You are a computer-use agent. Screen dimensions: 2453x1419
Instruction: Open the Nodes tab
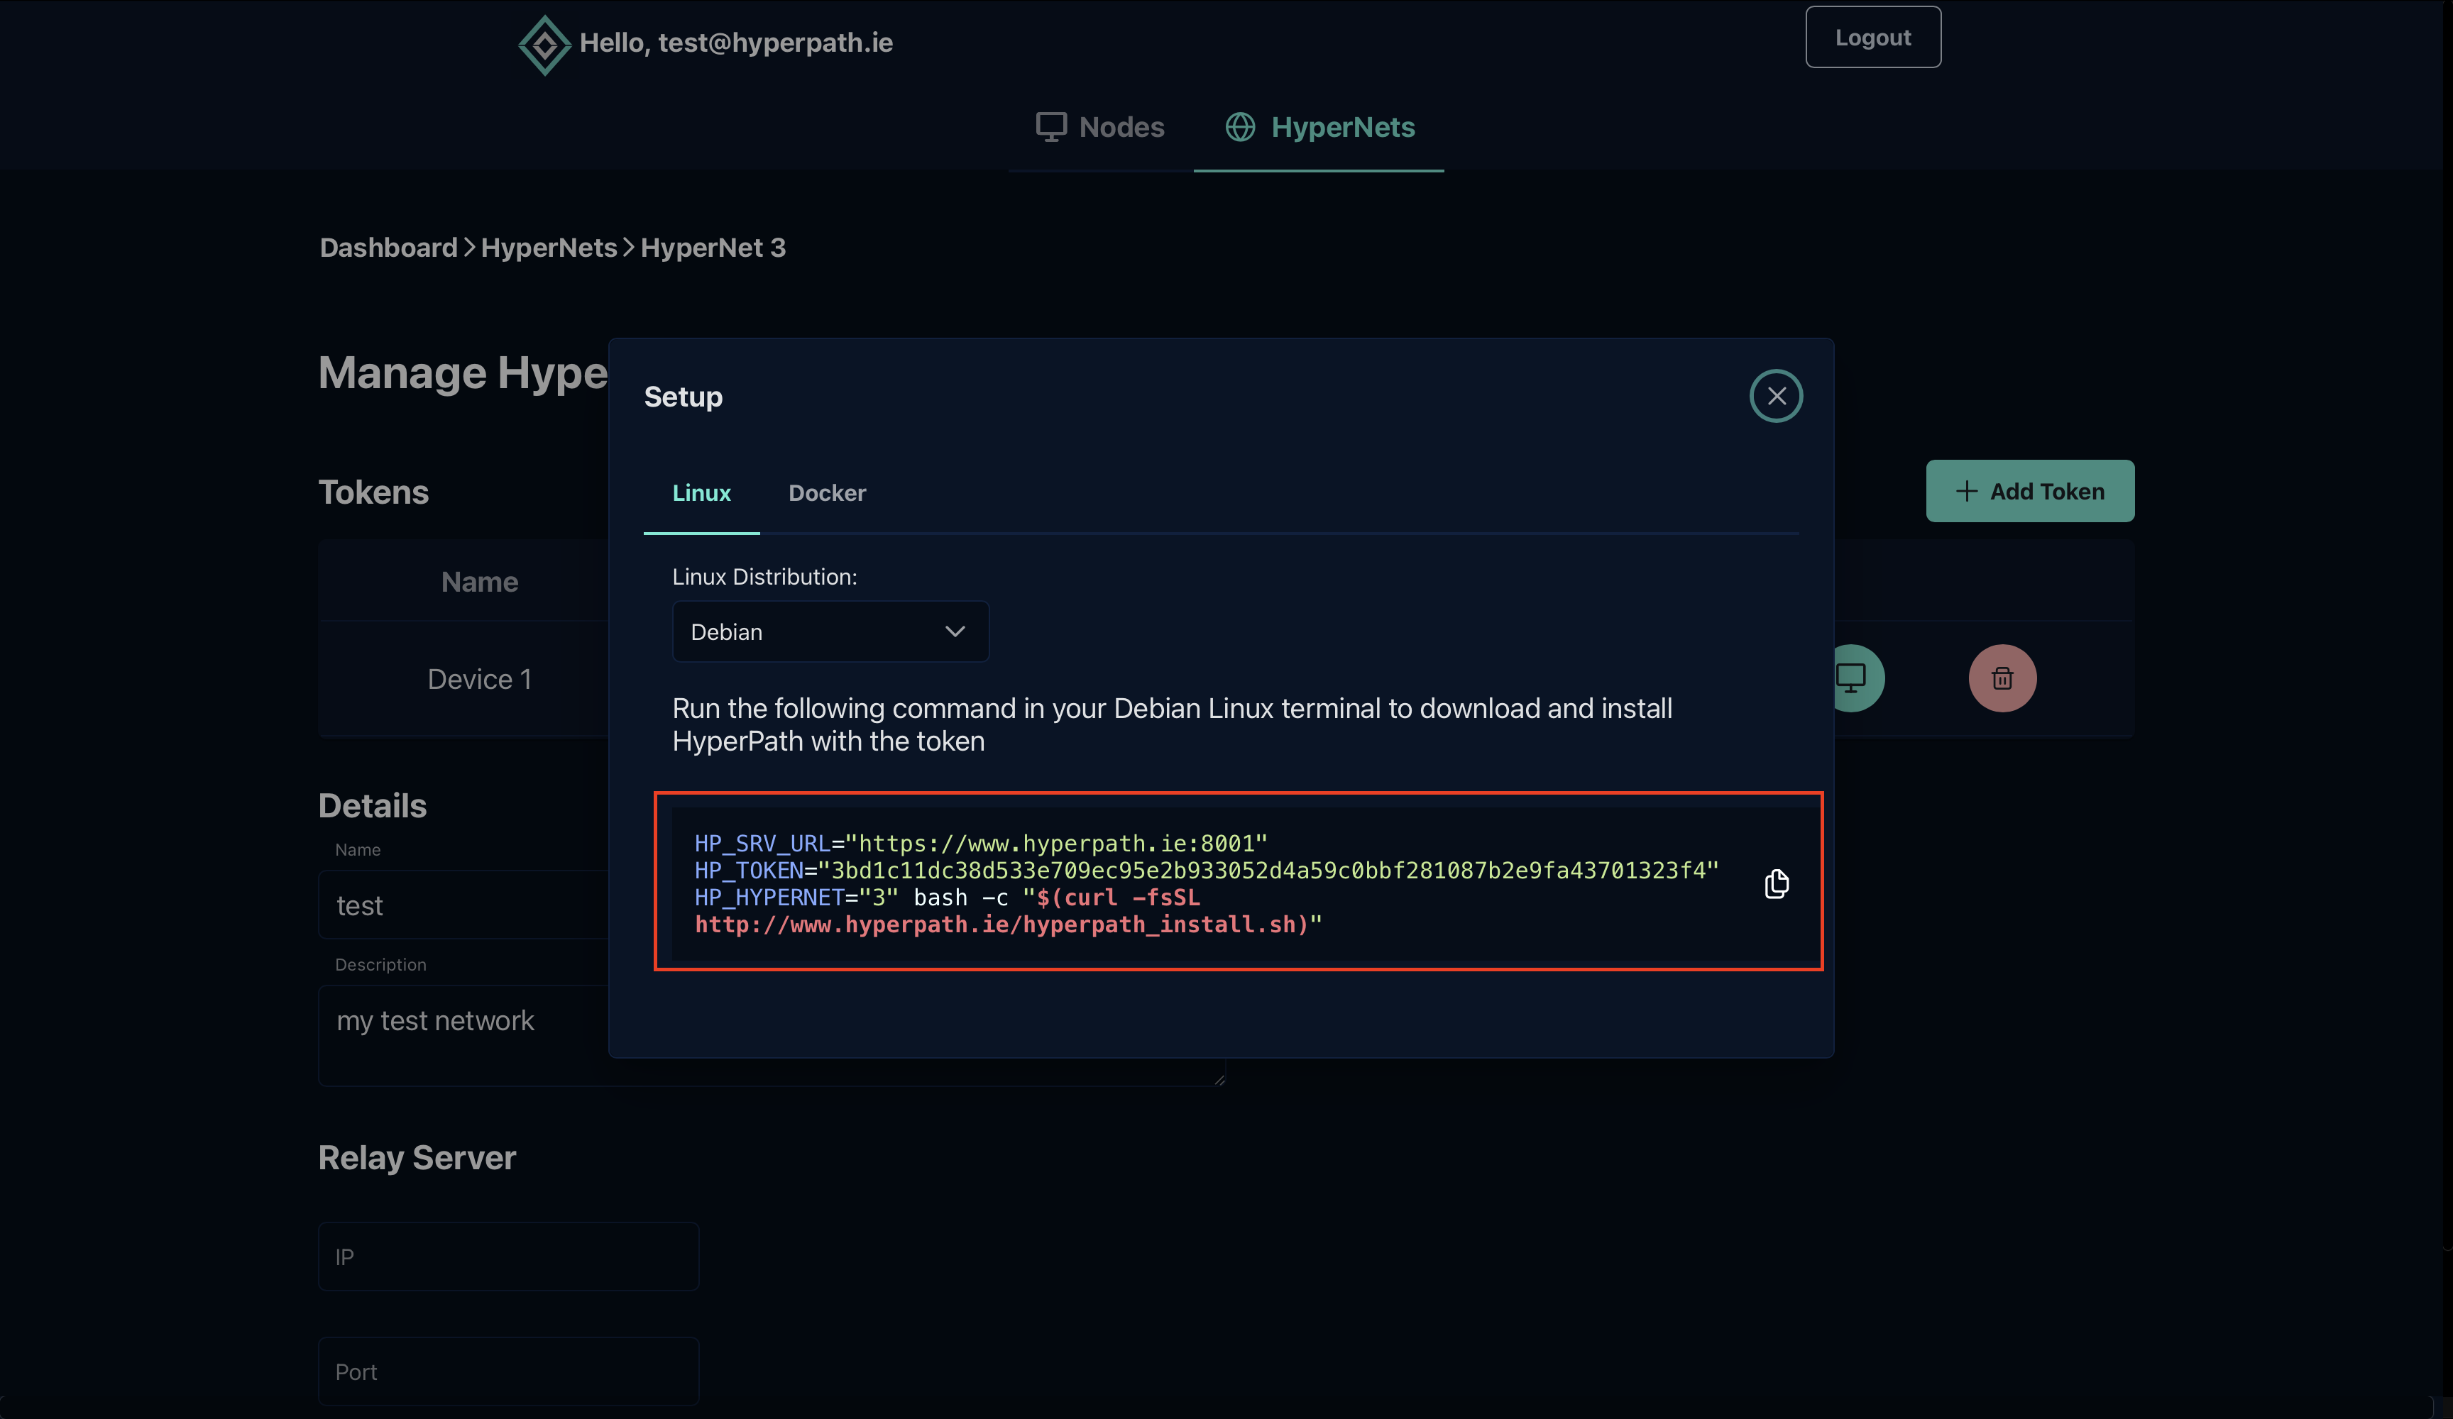[1100, 128]
